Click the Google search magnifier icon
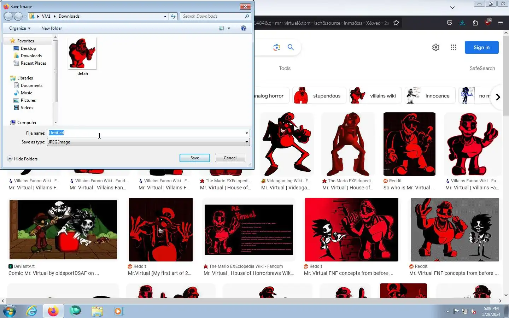This screenshot has width=509, height=318. click(291, 47)
